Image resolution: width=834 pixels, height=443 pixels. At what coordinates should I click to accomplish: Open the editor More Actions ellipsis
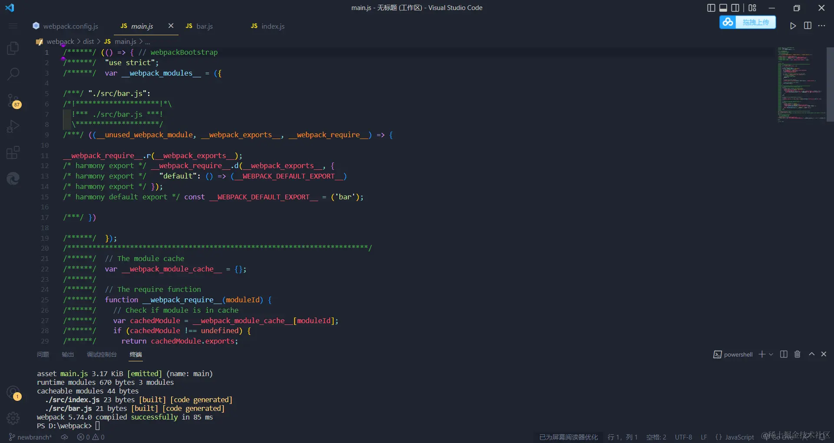coord(821,26)
